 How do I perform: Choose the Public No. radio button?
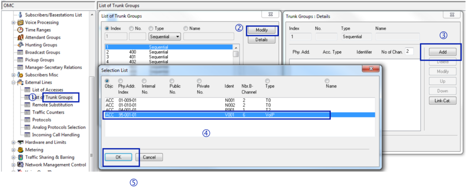(x=172, y=81)
